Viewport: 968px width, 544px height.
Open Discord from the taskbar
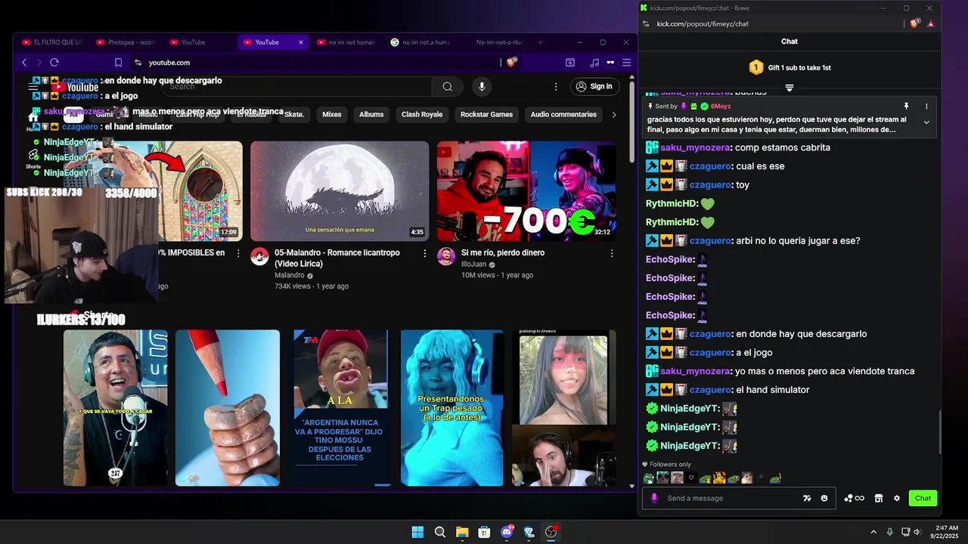[507, 532]
